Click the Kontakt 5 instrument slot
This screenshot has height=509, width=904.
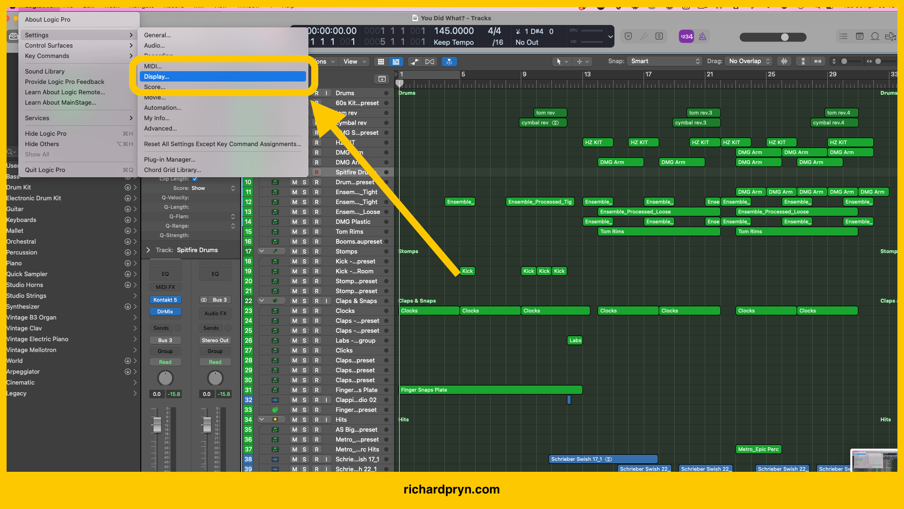165,300
